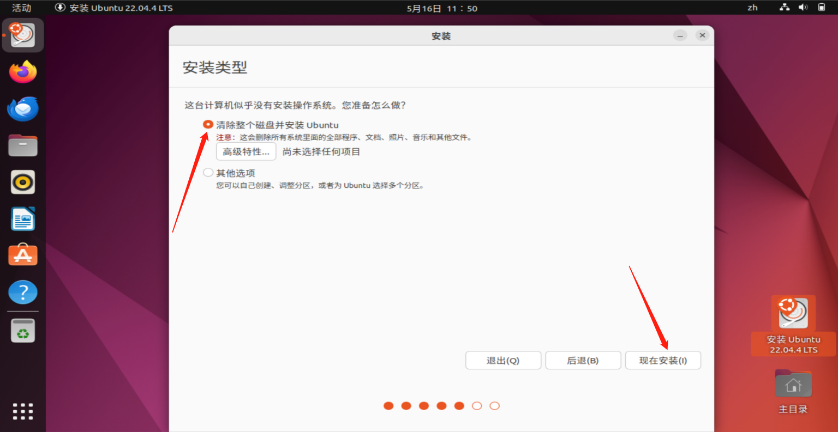Open the 活动 activities overview
This screenshot has width=838, height=432.
coord(22,8)
